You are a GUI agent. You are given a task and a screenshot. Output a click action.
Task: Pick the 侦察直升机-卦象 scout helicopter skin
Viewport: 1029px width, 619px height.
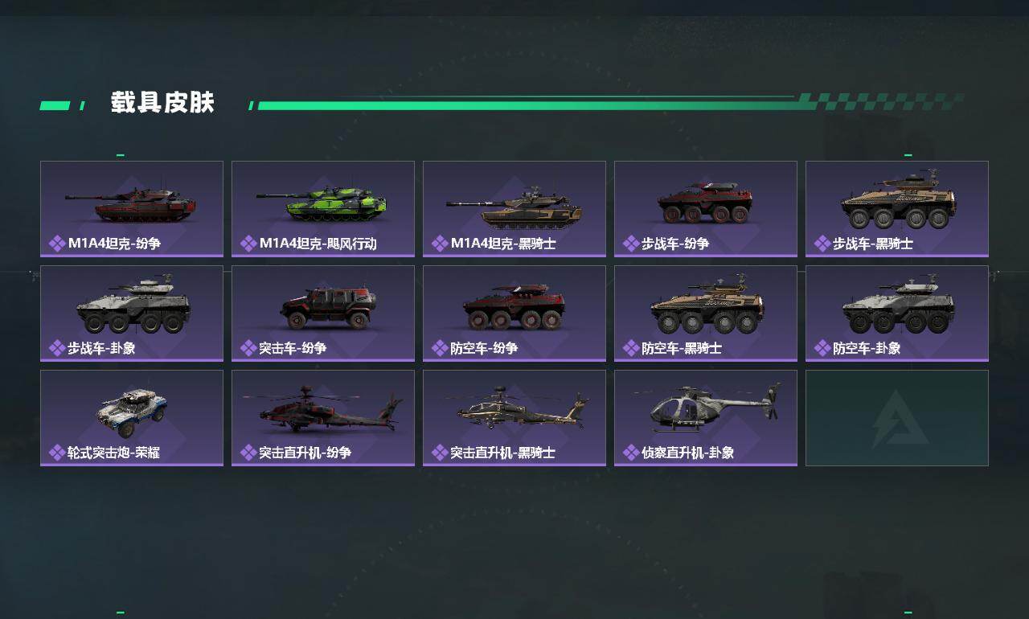(706, 418)
